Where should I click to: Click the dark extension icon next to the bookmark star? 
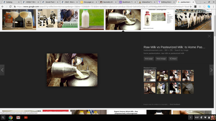point(195,6)
